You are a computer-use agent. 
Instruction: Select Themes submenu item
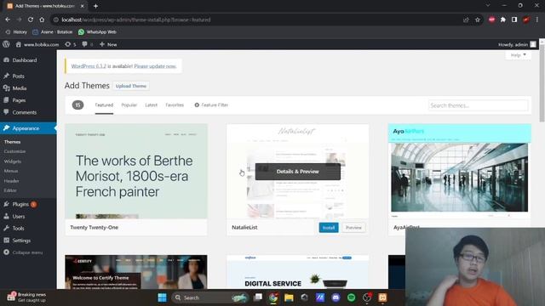[12, 142]
